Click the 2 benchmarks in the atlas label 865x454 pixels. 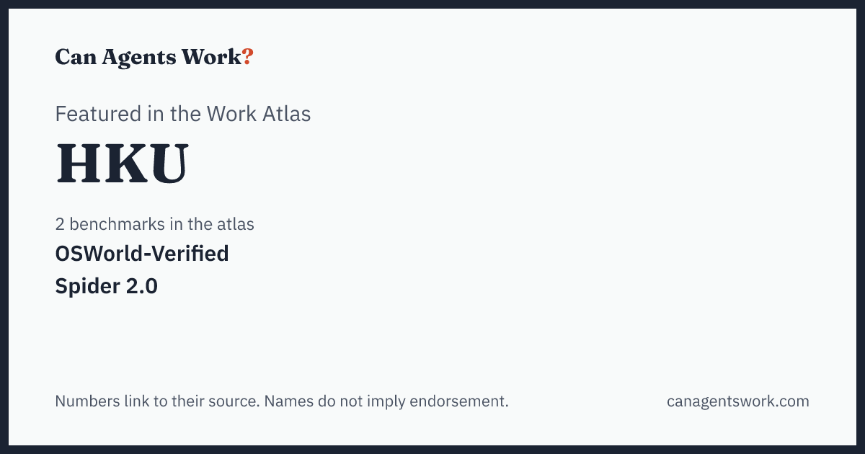point(155,224)
